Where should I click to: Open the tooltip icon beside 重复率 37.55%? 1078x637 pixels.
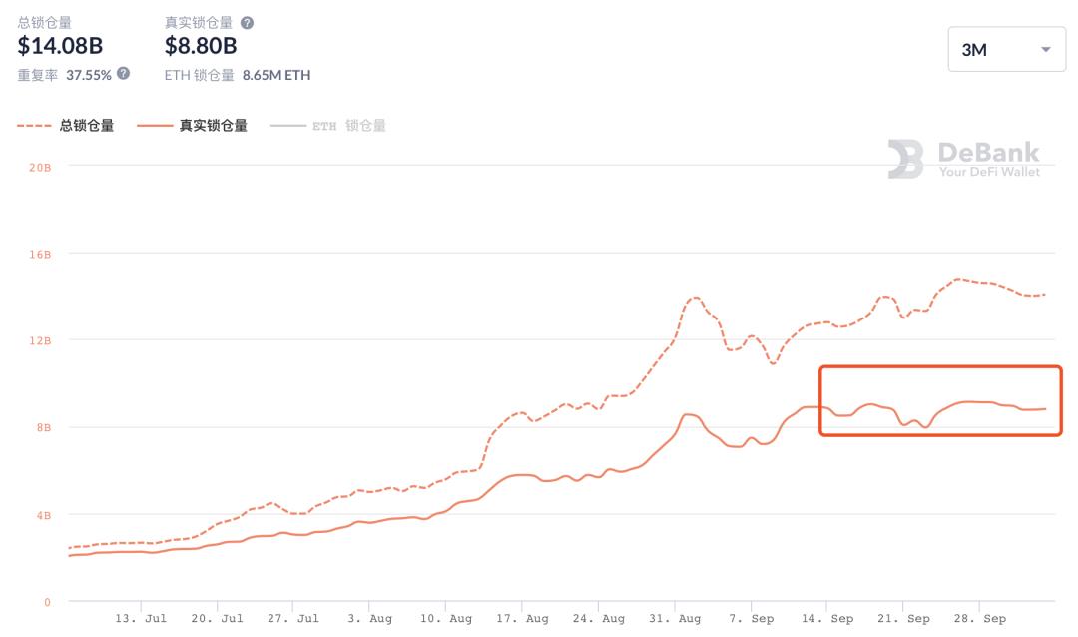121,75
